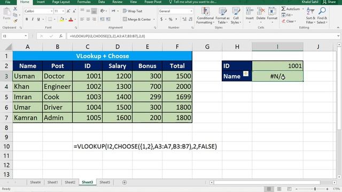Viewport: 342px width, 192px height.
Task: Click the Accounting dollar format icon
Action: tap(161, 19)
